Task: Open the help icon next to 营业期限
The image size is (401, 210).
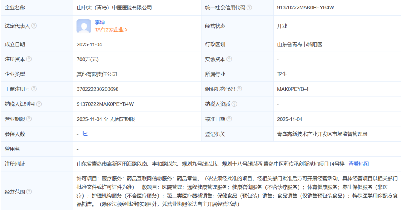Action: 29,119
